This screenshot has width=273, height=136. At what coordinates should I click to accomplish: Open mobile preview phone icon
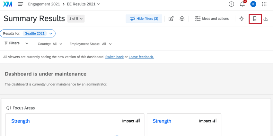point(255,19)
